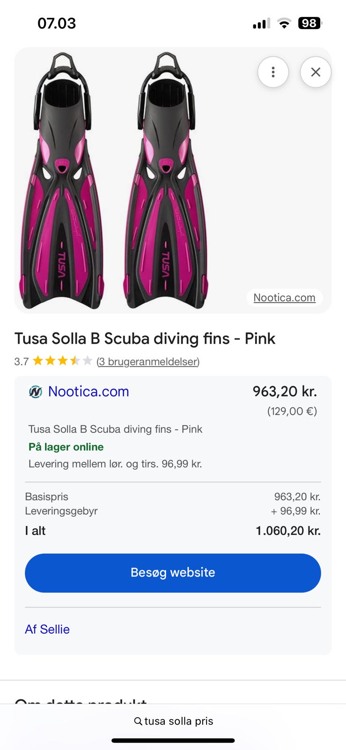
Task: Tap the battery indicator in the status bar
Action: coord(309,23)
